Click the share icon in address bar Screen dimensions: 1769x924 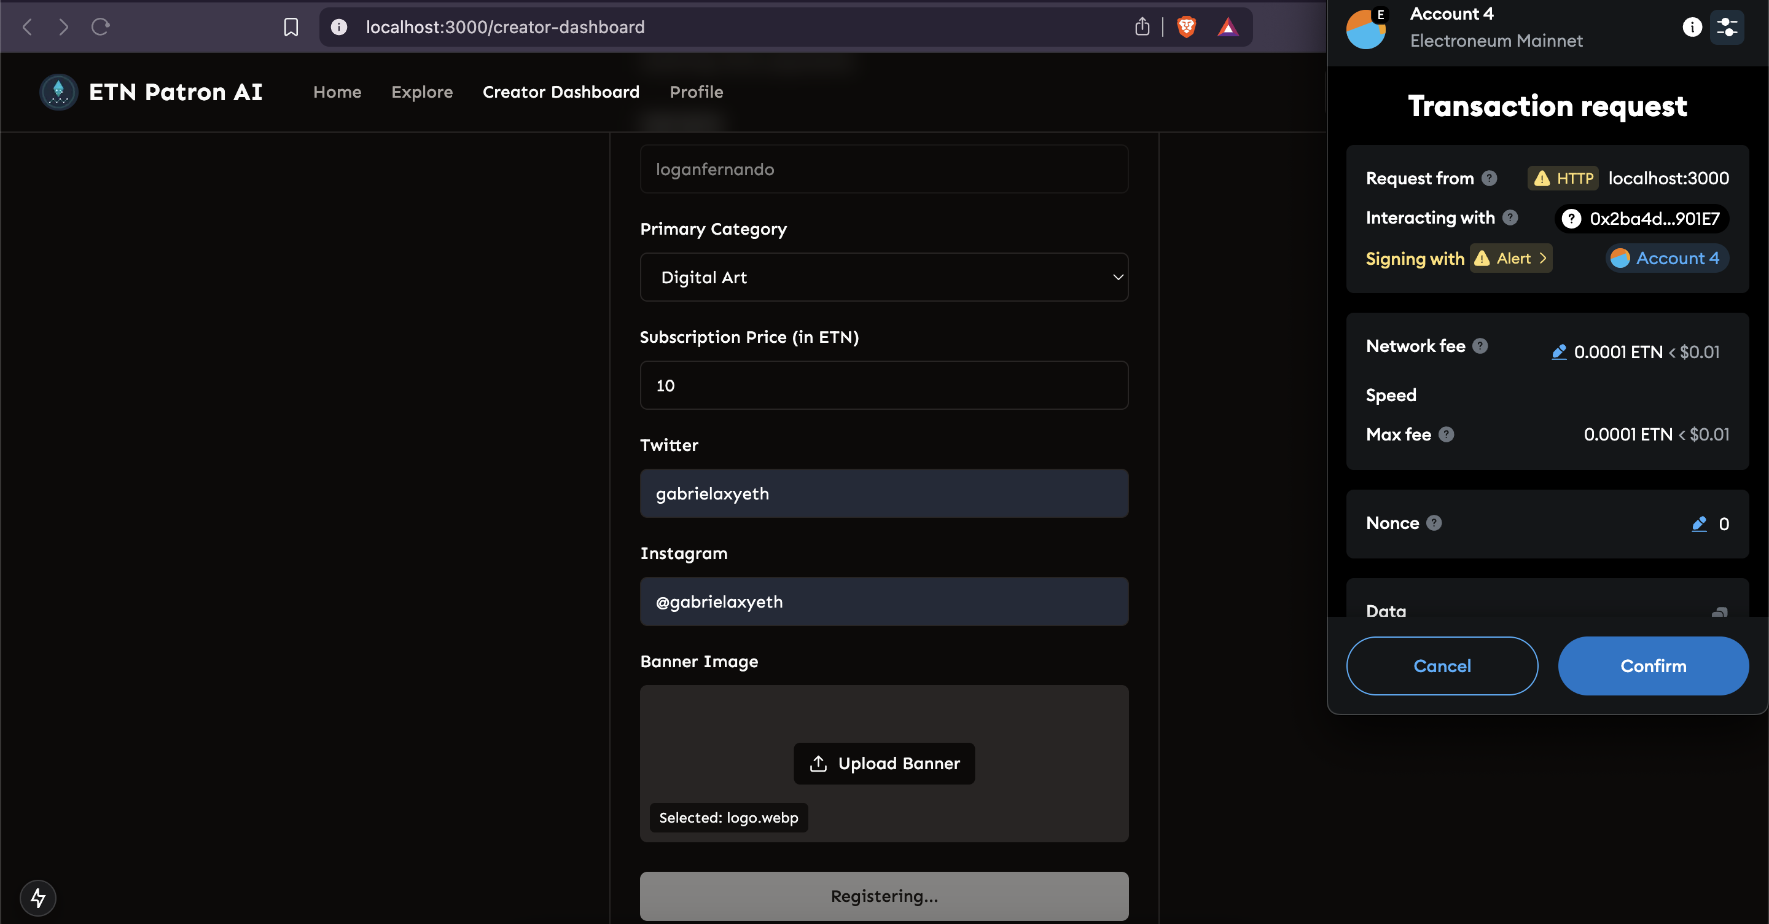(x=1142, y=27)
